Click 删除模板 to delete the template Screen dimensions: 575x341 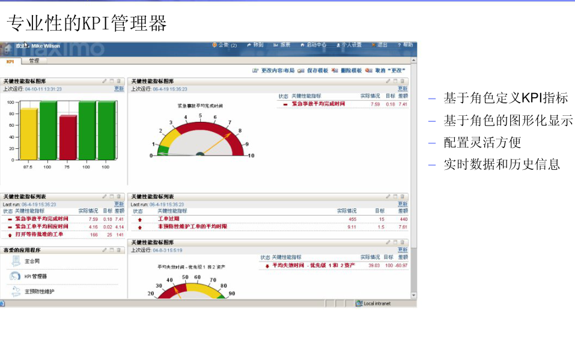pyautogui.click(x=351, y=71)
